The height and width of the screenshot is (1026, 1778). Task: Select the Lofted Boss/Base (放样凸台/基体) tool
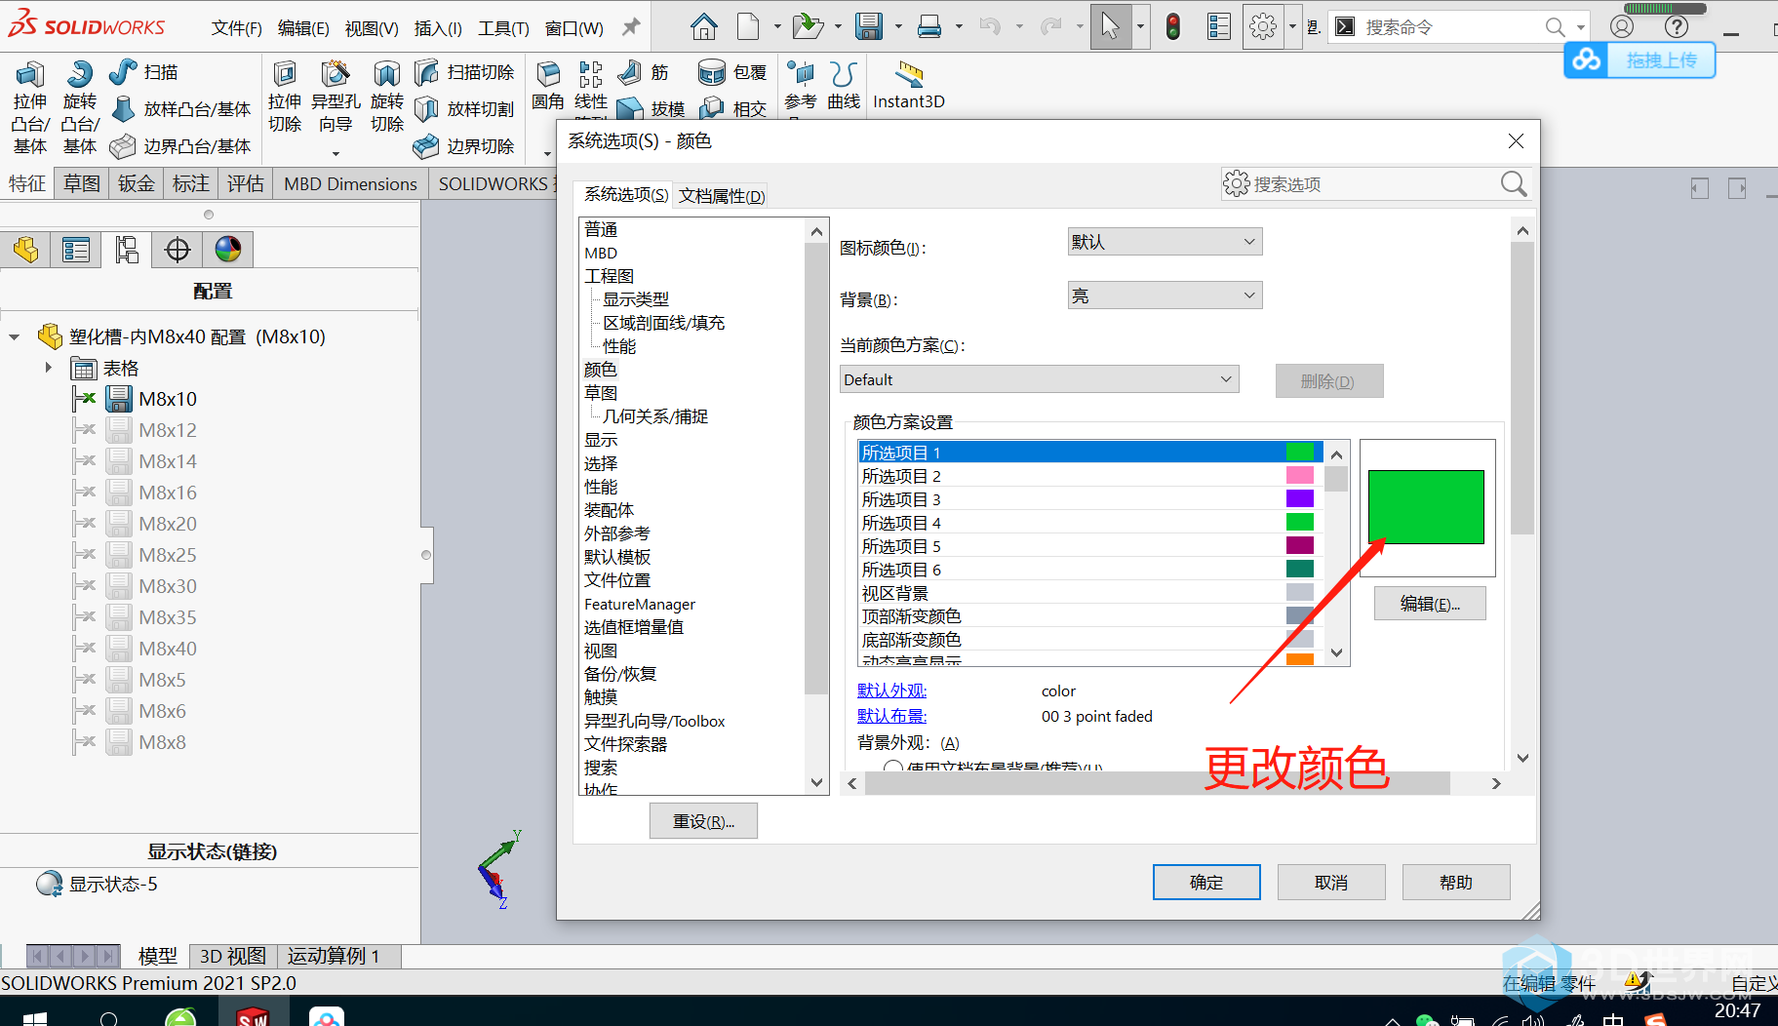point(181,109)
